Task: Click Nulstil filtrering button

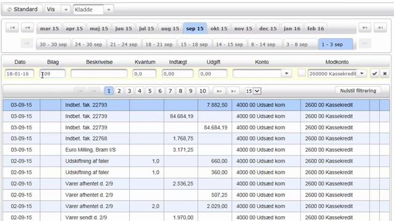Action: (358, 91)
